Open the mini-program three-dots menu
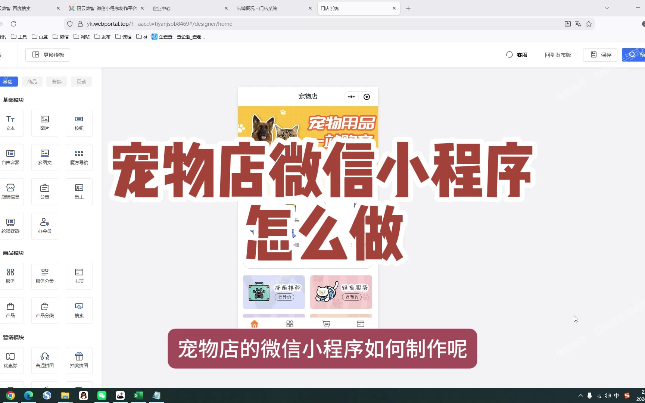The height and width of the screenshot is (403, 645). [x=351, y=97]
